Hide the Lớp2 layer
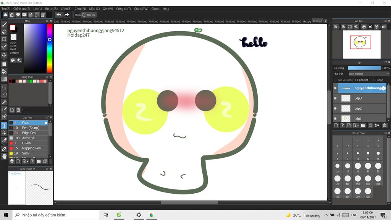The width and height of the screenshot is (391, 220). coord(335,108)
